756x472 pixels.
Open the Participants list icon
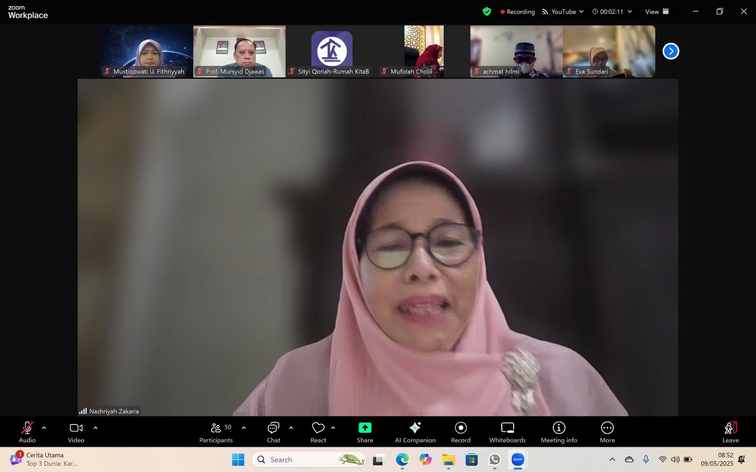[216, 428]
